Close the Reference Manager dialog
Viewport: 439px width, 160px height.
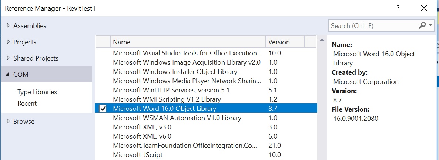click(424, 8)
